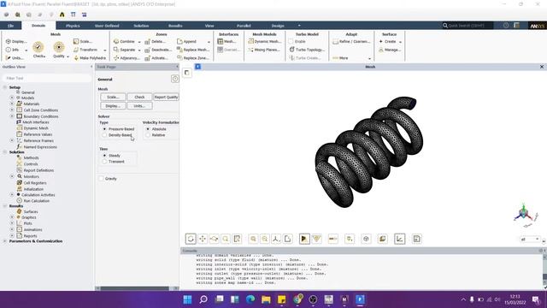The height and width of the screenshot is (308, 547).
Task: Select Relative velocity formulation
Action: pyautogui.click(x=148, y=135)
